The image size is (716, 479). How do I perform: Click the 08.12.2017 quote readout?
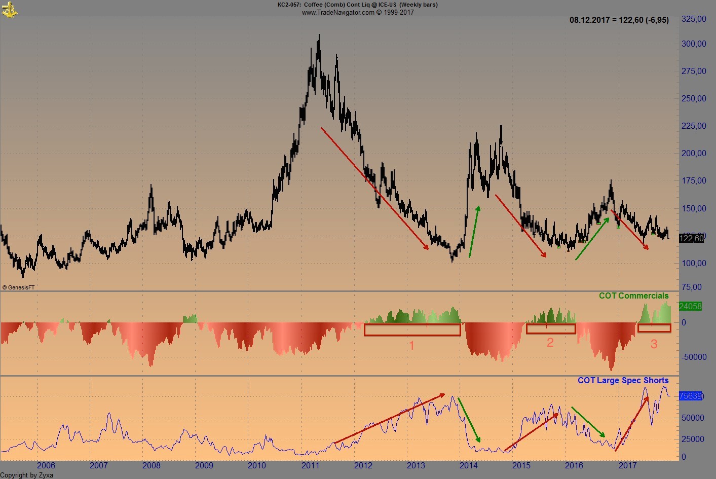coord(619,20)
